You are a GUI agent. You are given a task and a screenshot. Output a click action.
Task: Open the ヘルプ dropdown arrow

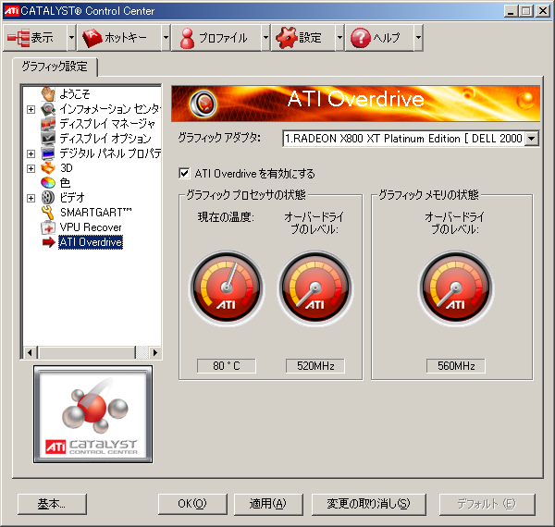[x=419, y=38]
